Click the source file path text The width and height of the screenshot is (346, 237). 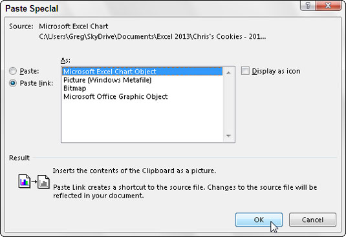coord(153,36)
